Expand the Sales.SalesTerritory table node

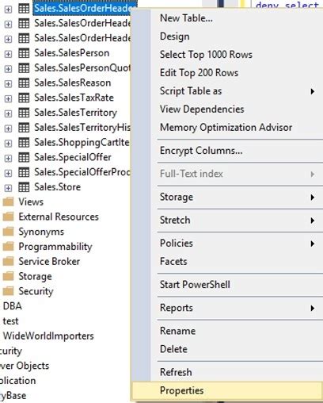(x=8, y=113)
